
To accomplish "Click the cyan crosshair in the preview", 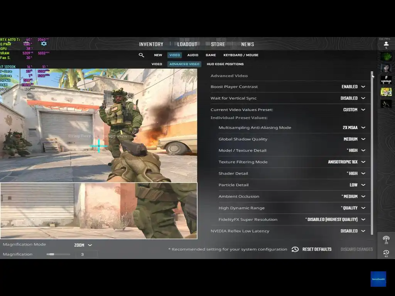I will pos(99,146).
